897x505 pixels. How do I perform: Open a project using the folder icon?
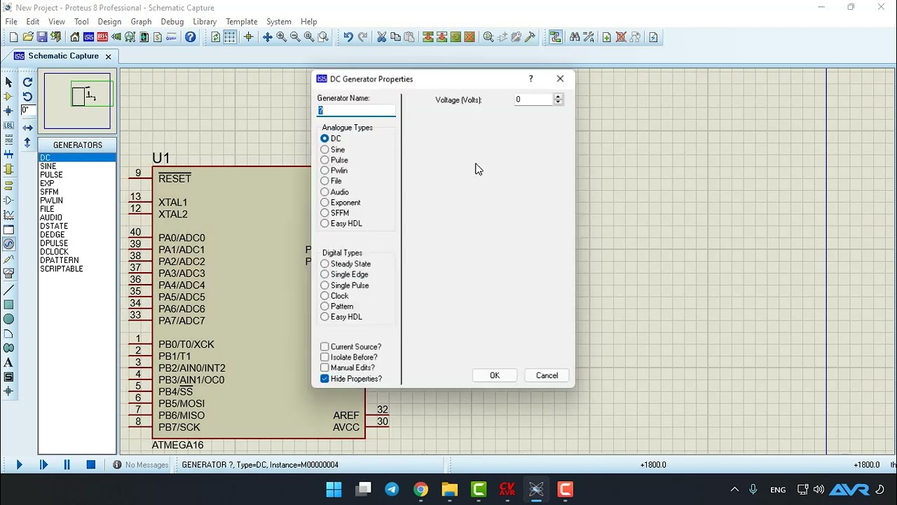tap(28, 37)
